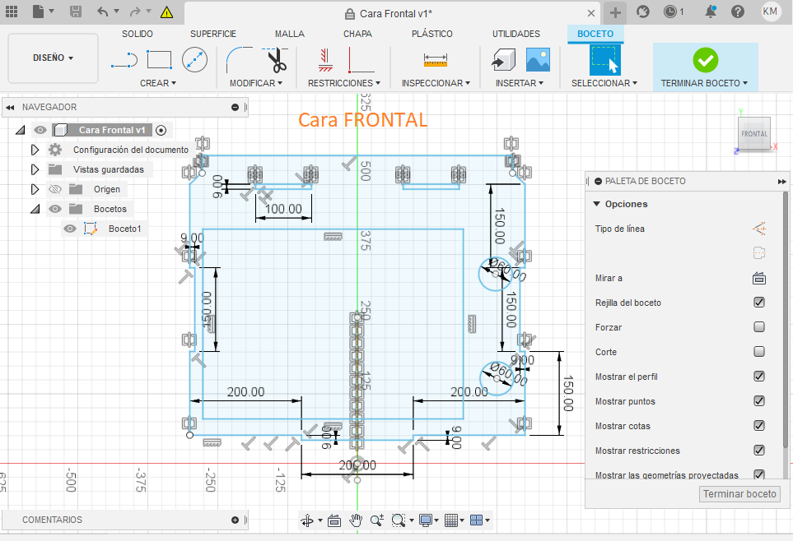
Task: Select the Pan hand tool
Action: click(x=356, y=520)
